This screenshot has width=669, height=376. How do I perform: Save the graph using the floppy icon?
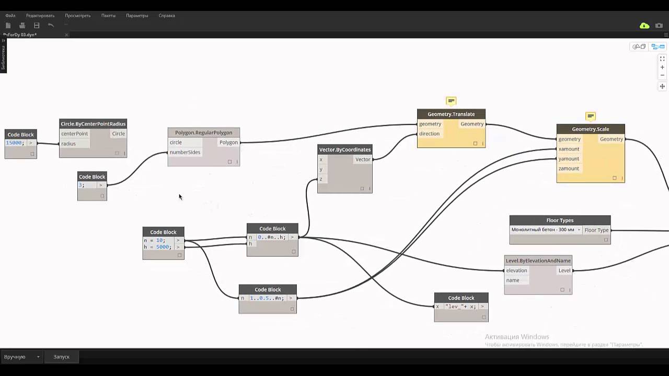coord(37,25)
